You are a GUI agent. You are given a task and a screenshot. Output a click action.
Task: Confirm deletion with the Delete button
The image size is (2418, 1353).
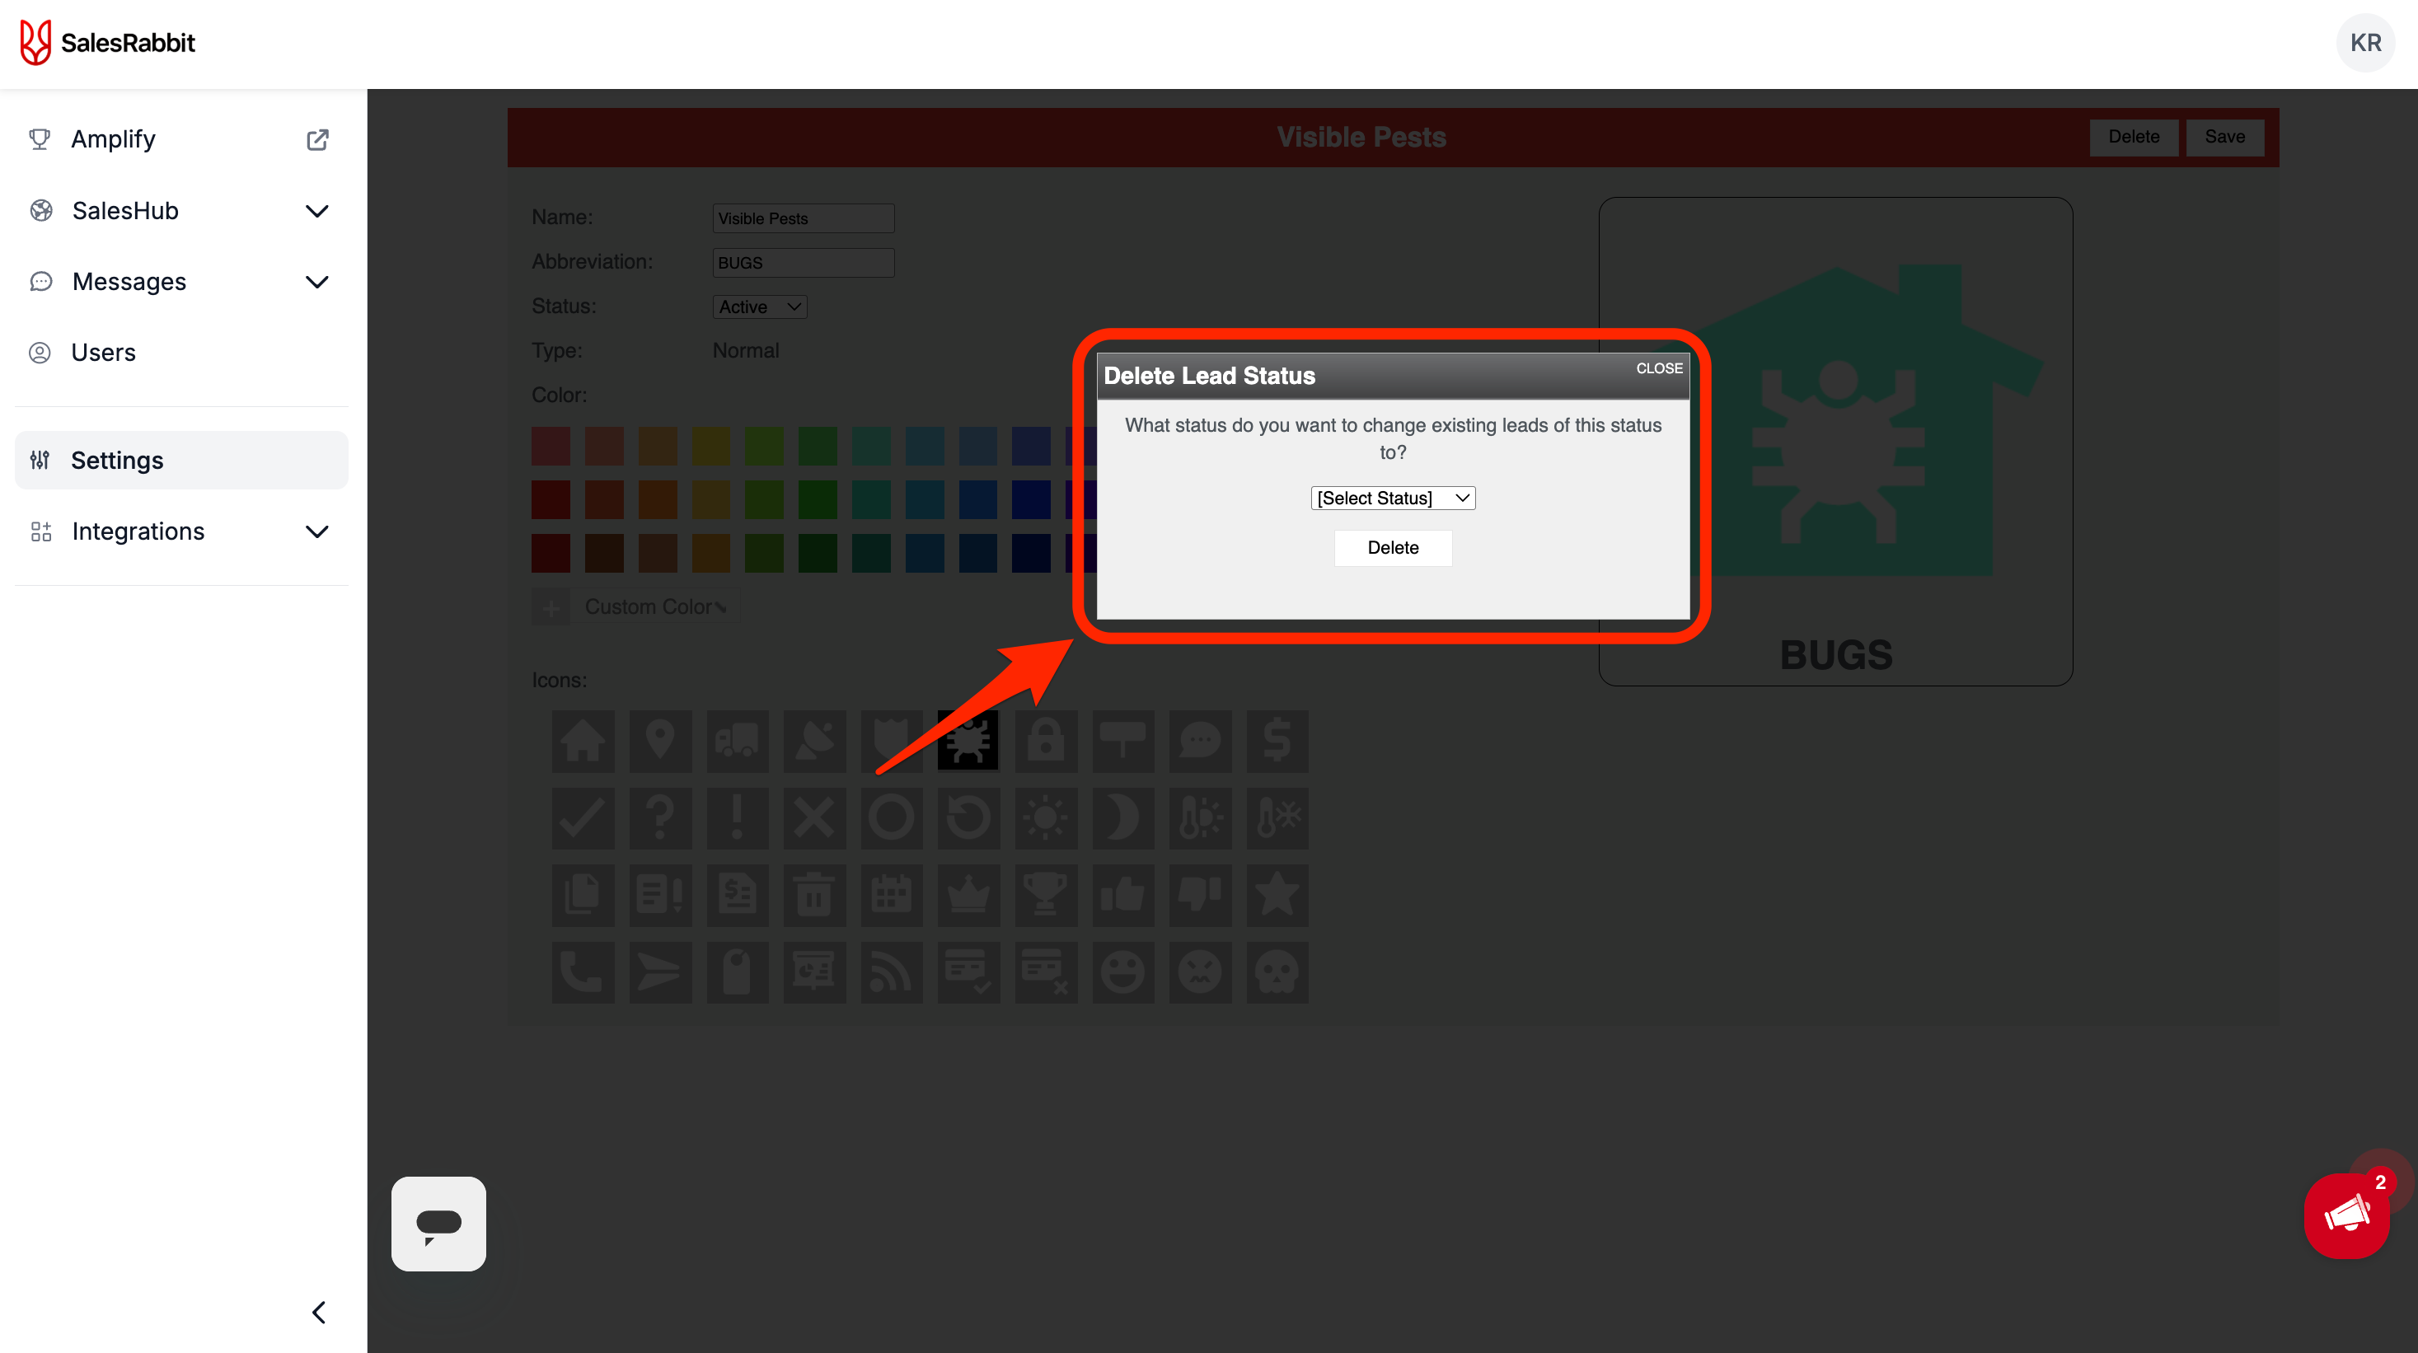pyautogui.click(x=1392, y=547)
